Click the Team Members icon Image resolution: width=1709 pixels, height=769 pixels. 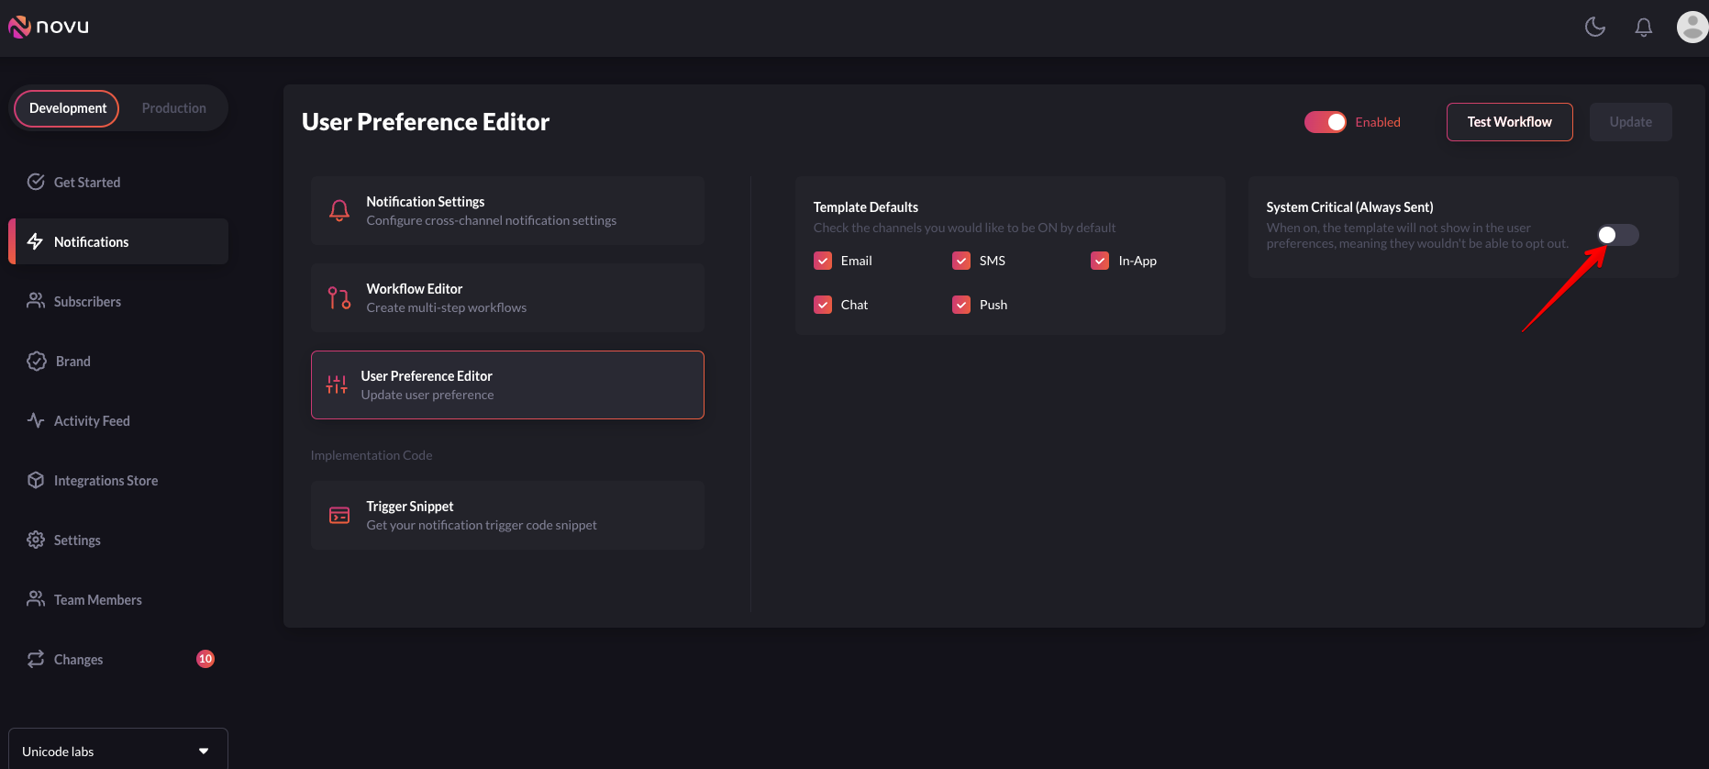[36, 599]
